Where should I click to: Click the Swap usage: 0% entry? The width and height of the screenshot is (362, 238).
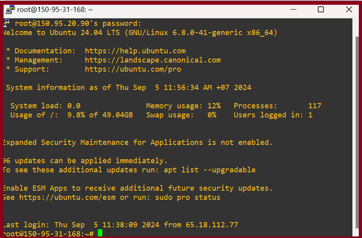point(181,115)
